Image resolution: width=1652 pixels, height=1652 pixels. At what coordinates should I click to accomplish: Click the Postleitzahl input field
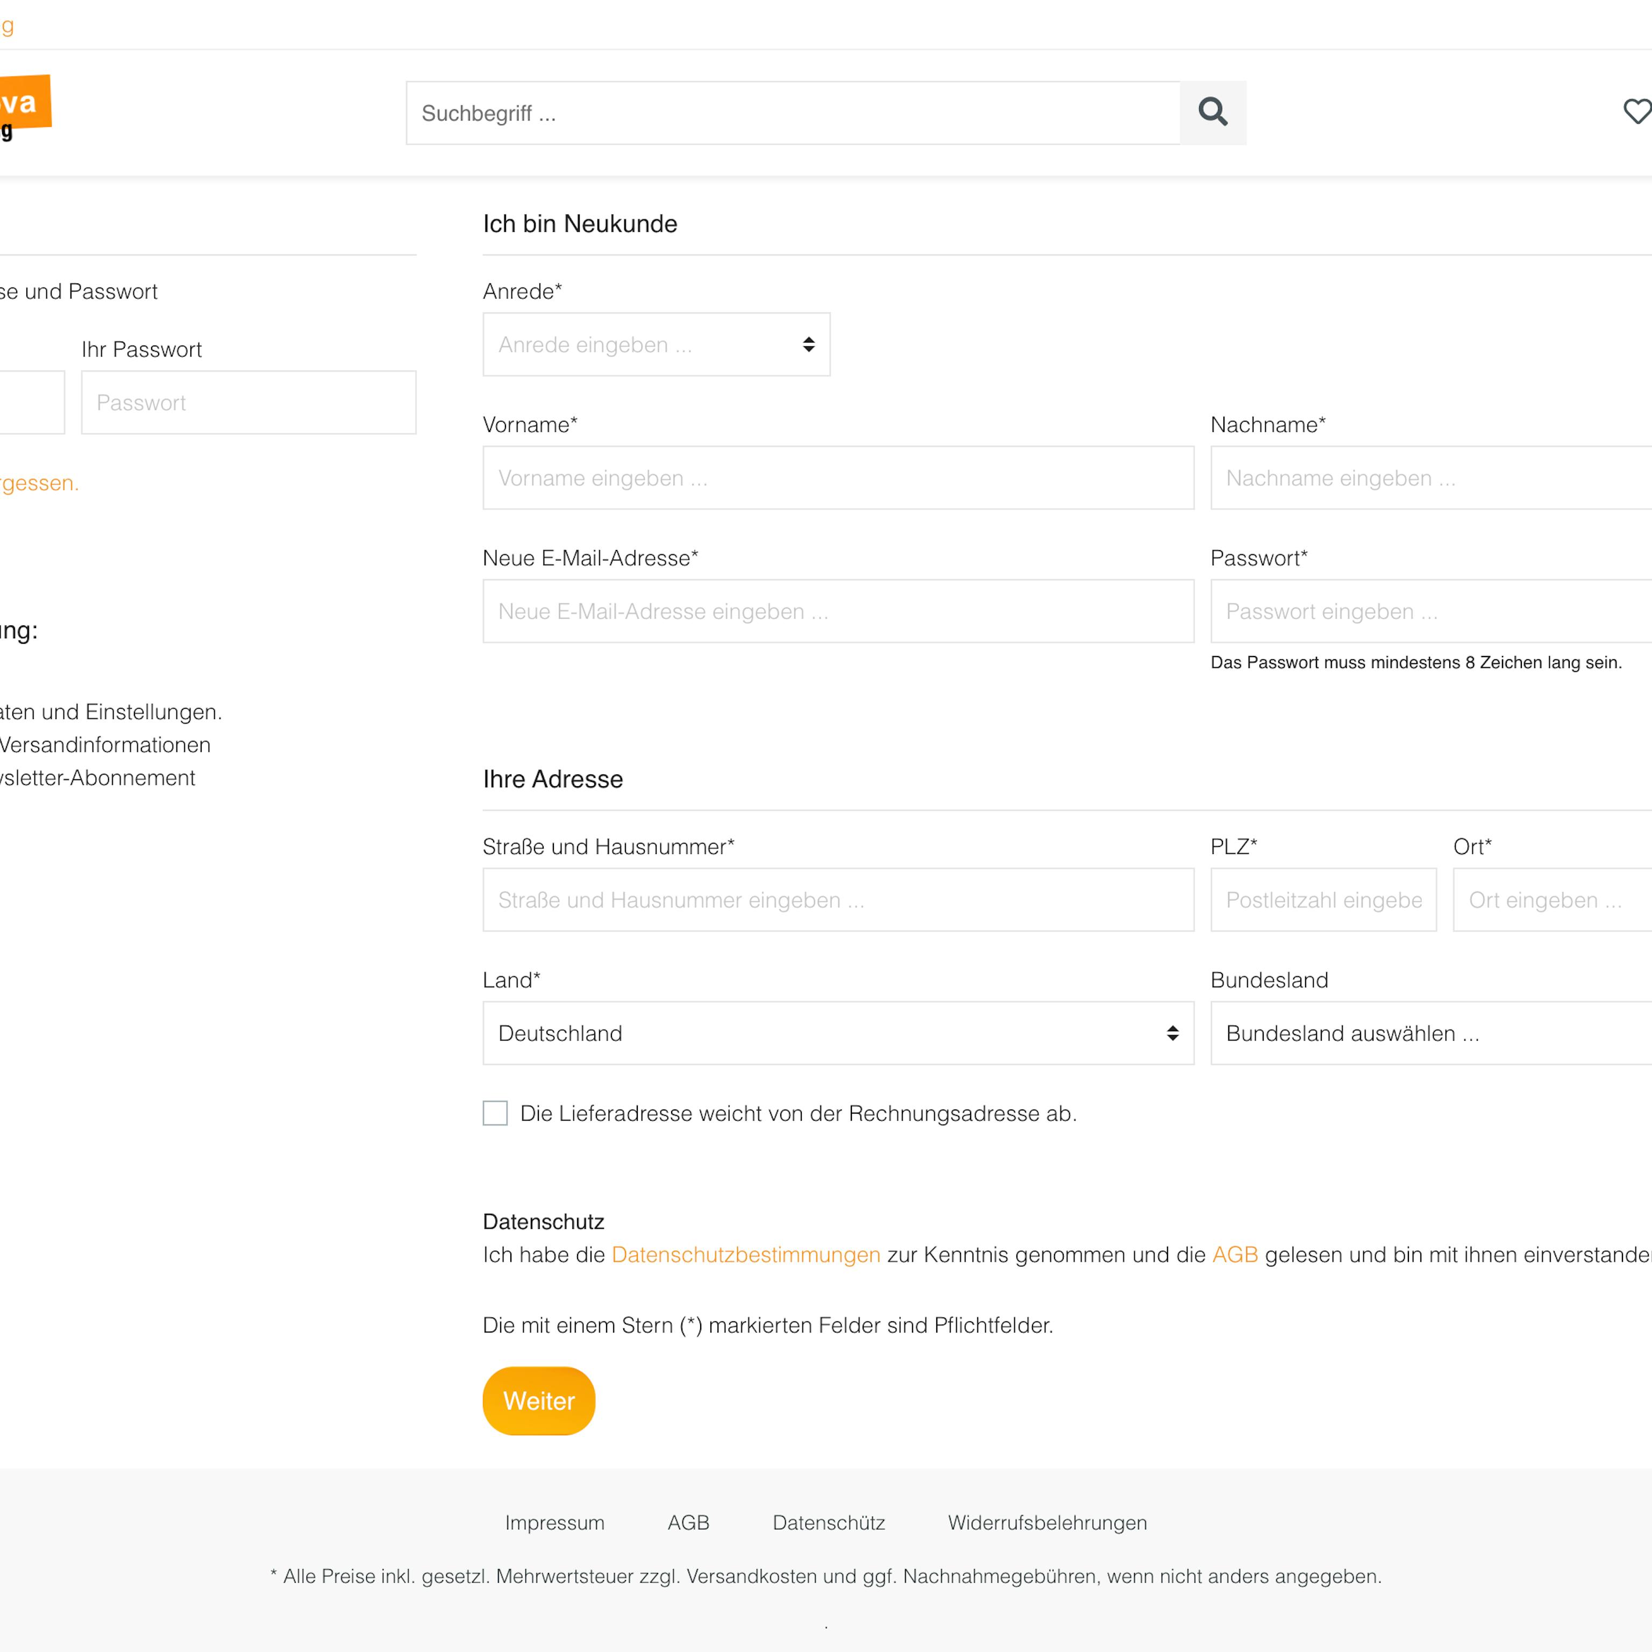1323,900
